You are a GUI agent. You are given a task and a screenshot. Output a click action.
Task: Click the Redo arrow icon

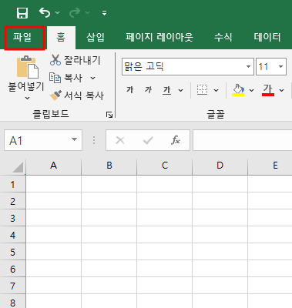point(75,12)
